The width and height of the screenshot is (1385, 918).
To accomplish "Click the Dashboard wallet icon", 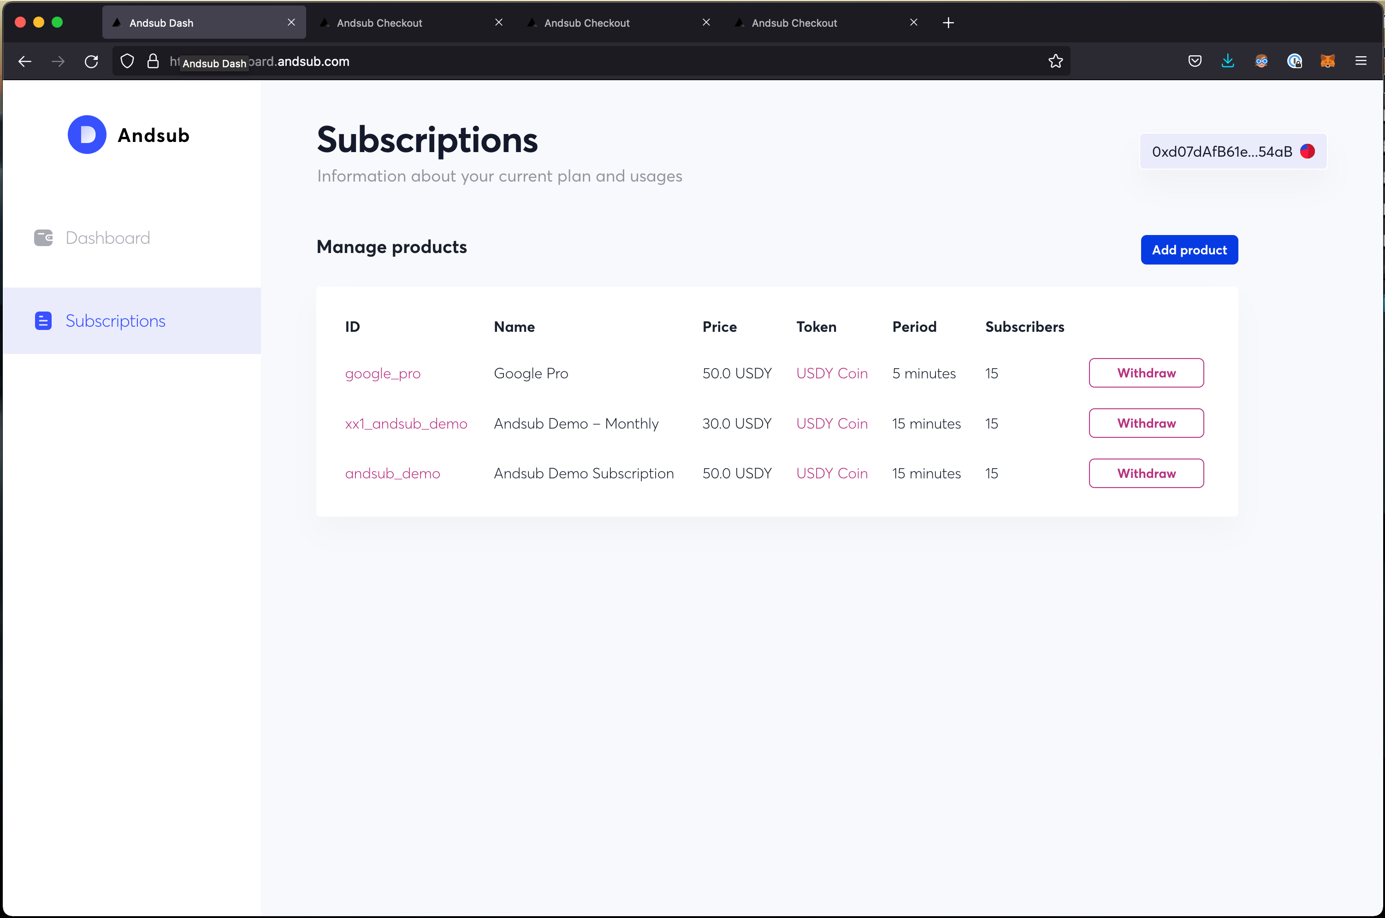I will (43, 238).
